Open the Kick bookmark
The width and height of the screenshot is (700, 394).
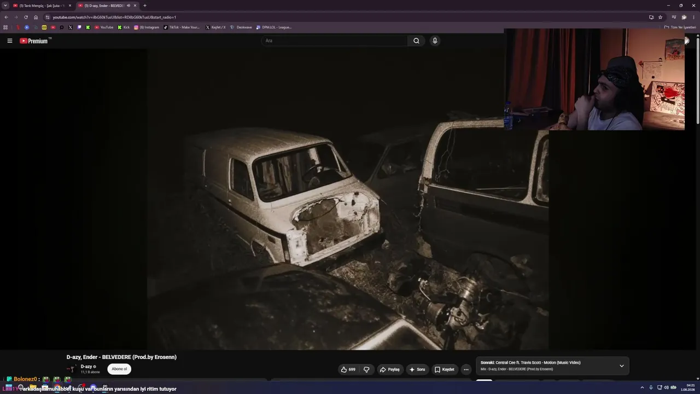coord(124,27)
